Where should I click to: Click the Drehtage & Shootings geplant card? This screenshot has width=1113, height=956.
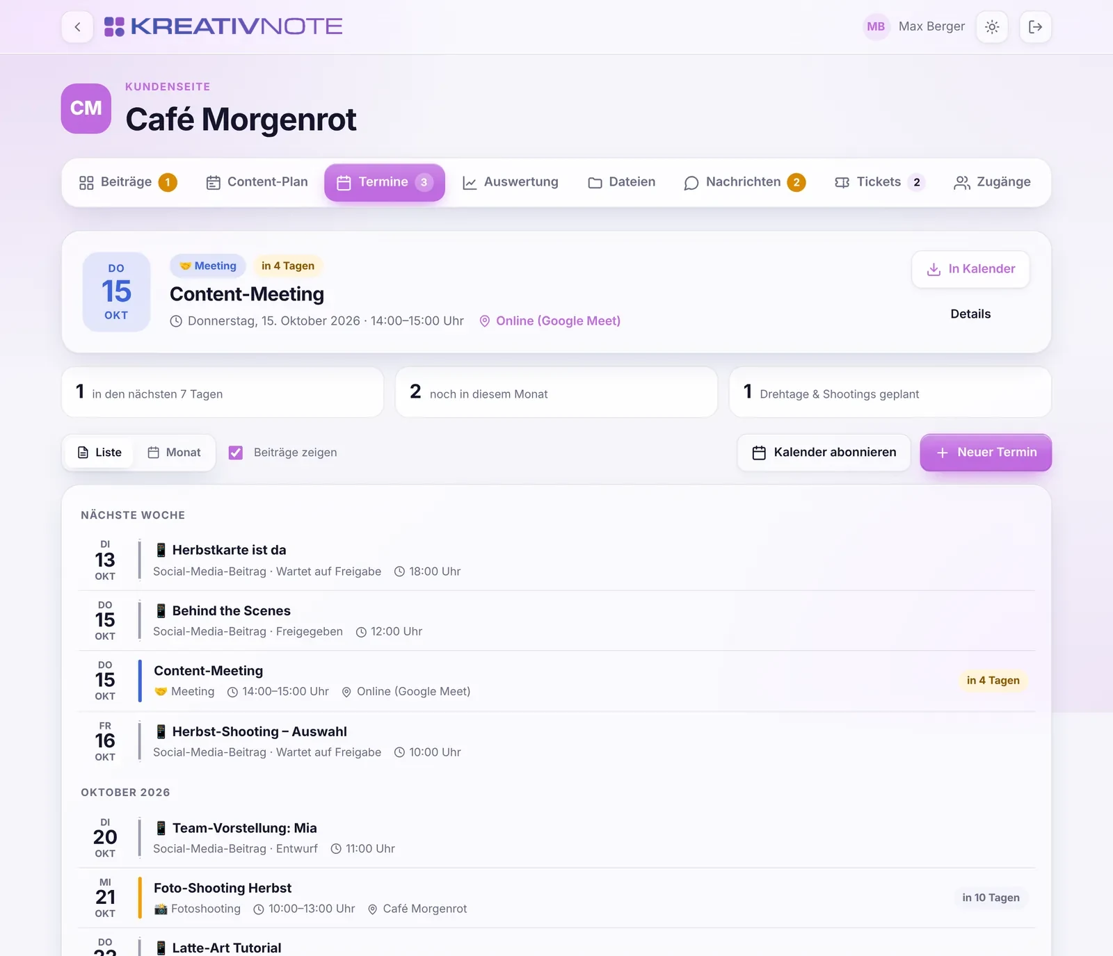click(890, 393)
